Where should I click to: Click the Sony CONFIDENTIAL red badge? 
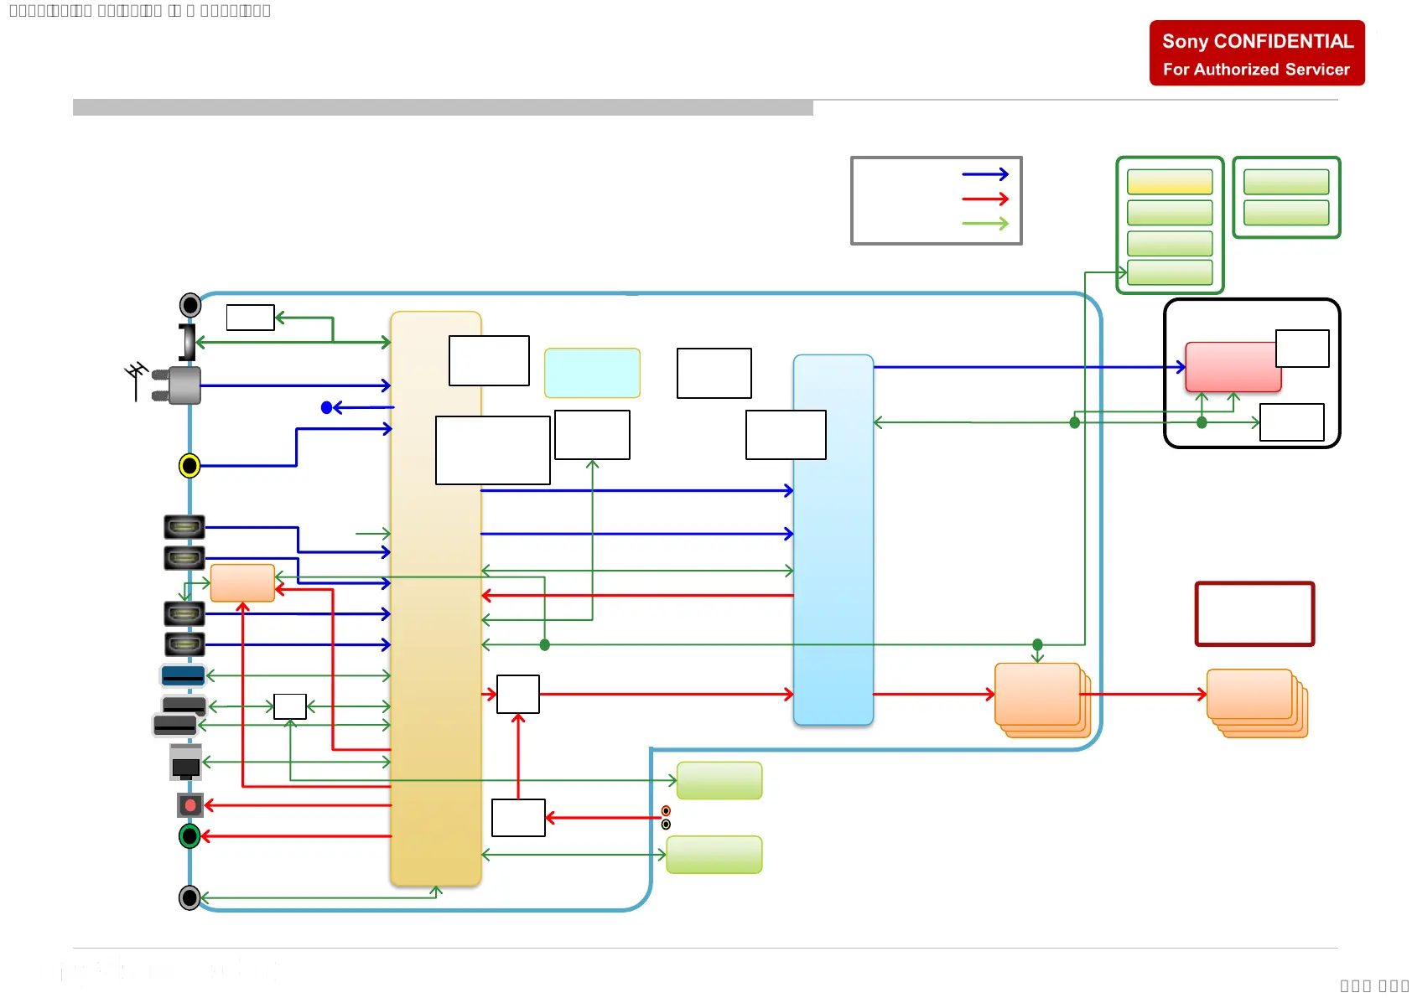click(x=1257, y=53)
